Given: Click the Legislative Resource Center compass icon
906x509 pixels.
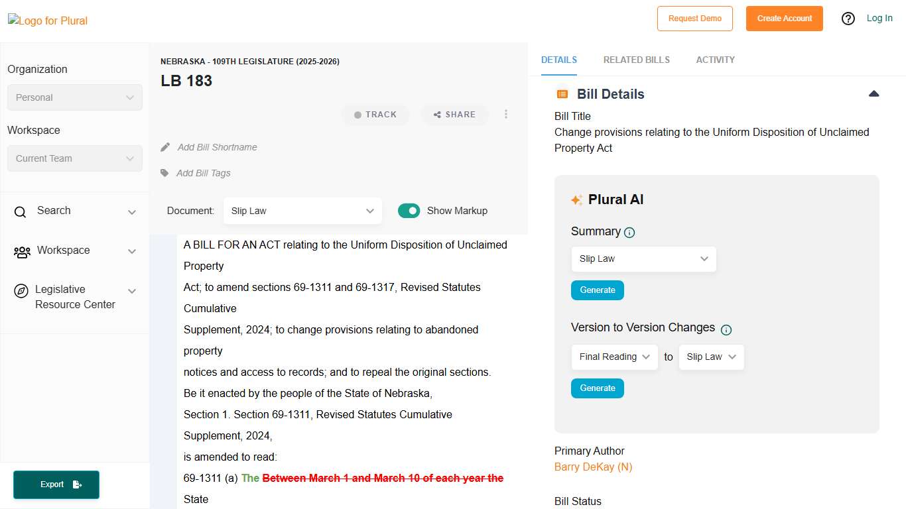Looking at the screenshot, I should point(21,291).
